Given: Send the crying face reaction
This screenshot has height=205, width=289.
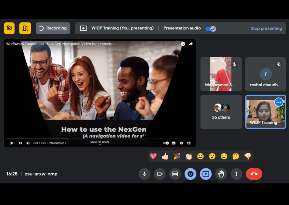Looking at the screenshot, I should point(224,156).
